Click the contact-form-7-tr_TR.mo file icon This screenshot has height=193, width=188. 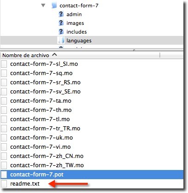point(4,129)
